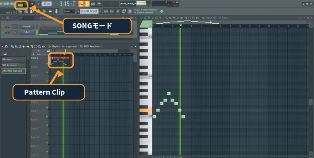Click the microphone icon in main toolbar
Image resolution: width=314 pixels, height=158 pixels.
[56, 11]
